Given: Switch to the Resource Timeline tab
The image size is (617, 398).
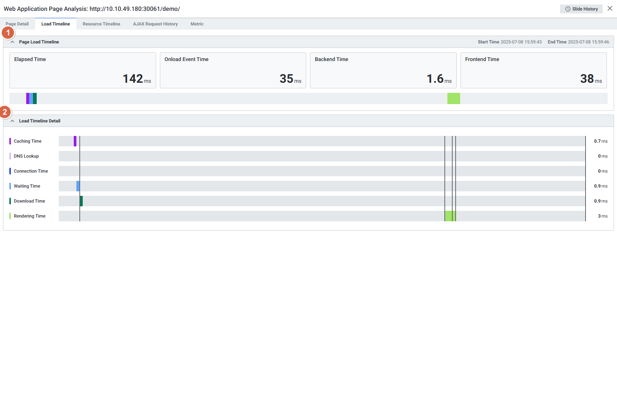Looking at the screenshot, I should [x=101, y=24].
